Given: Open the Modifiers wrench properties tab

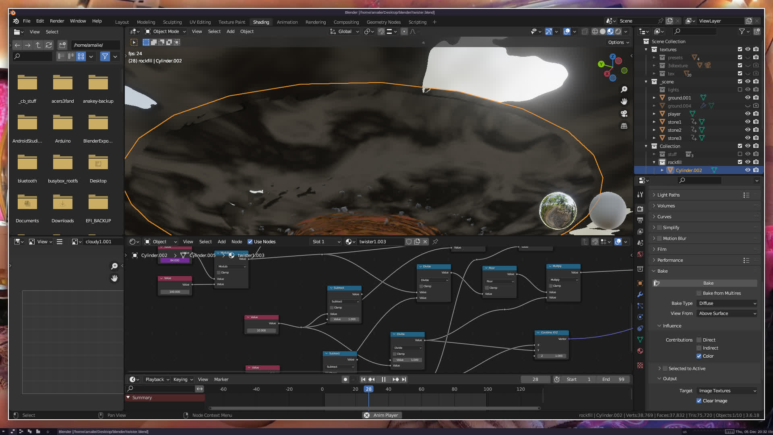Looking at the screenshot, I should pos(640,294).
